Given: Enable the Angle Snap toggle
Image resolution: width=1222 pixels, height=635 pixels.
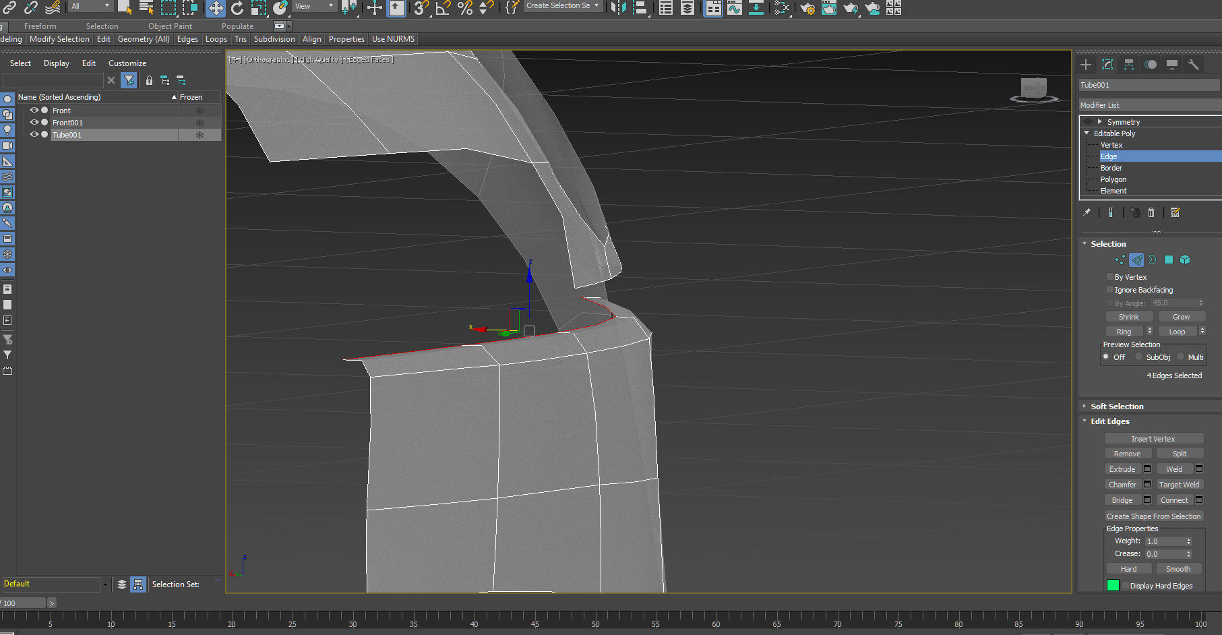Looking at the screenshot, I should coord(441,9).
